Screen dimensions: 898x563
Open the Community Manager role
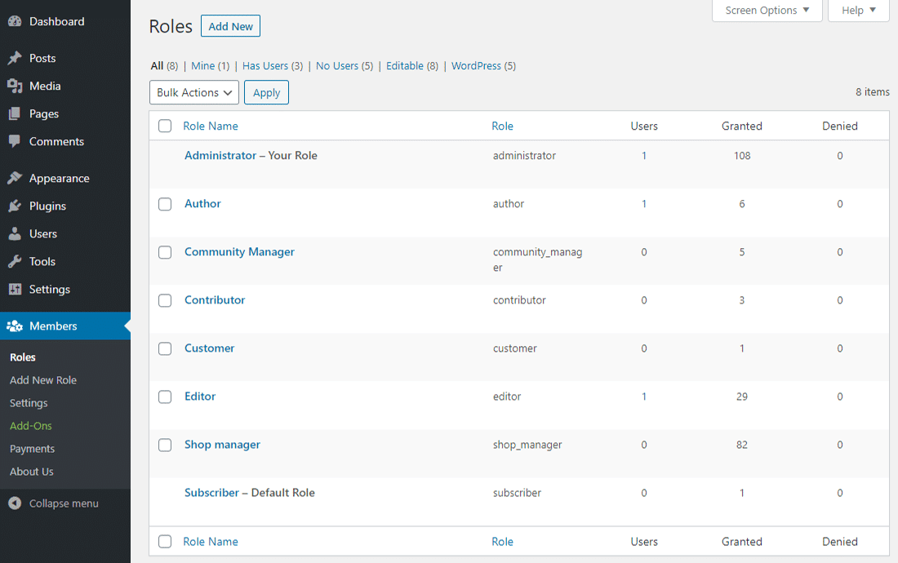pos(239,251)
